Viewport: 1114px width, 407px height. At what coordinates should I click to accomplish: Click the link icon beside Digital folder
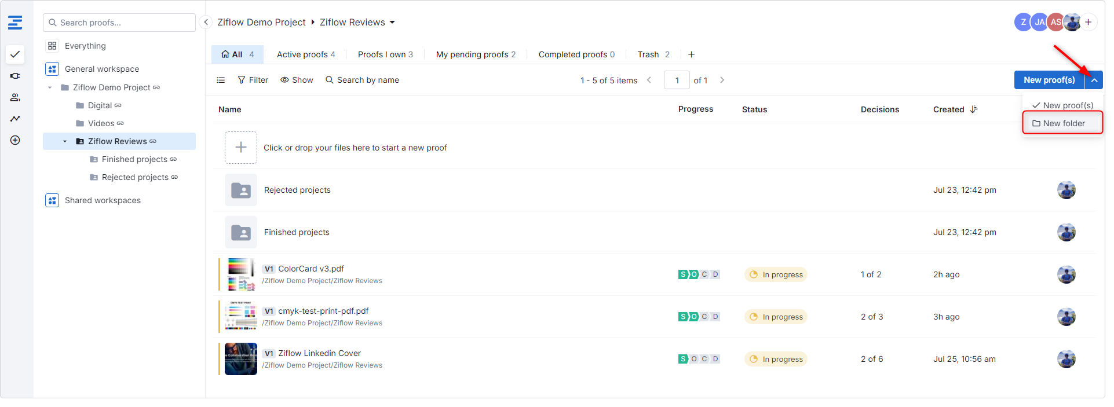coord(118,105)
